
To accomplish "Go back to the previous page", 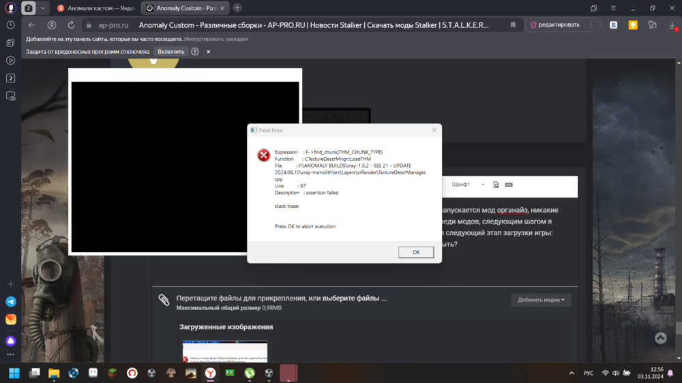I will point(32,25).
